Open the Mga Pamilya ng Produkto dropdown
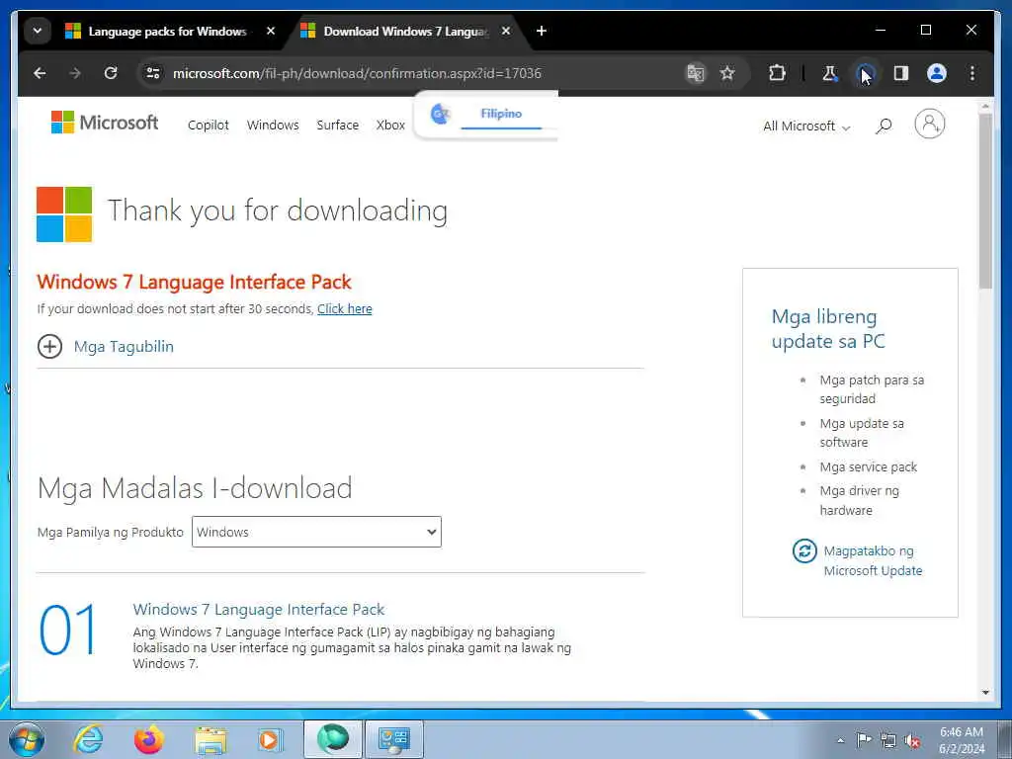Screen dimensions: 1012x759 [316, 532]
